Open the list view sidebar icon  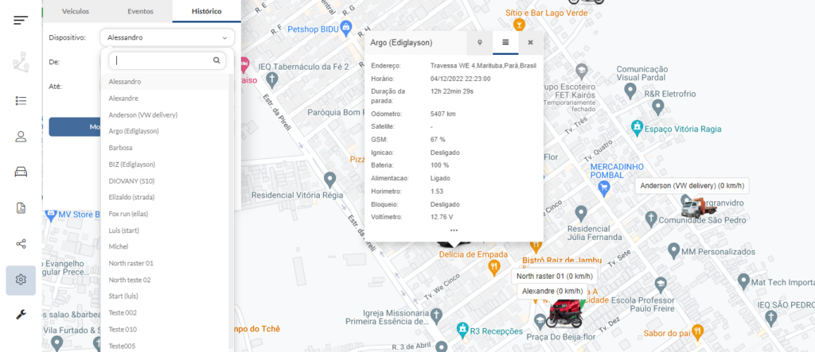(x=21, y=101)
